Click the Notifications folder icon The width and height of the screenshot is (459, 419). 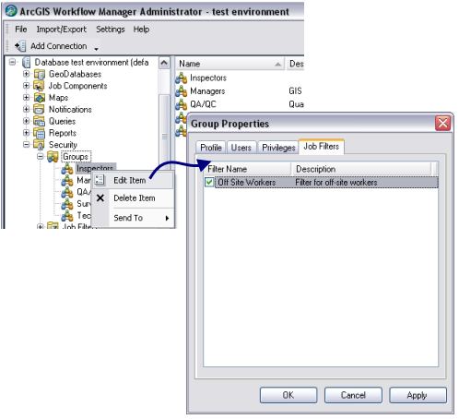[x=39, y=109]
